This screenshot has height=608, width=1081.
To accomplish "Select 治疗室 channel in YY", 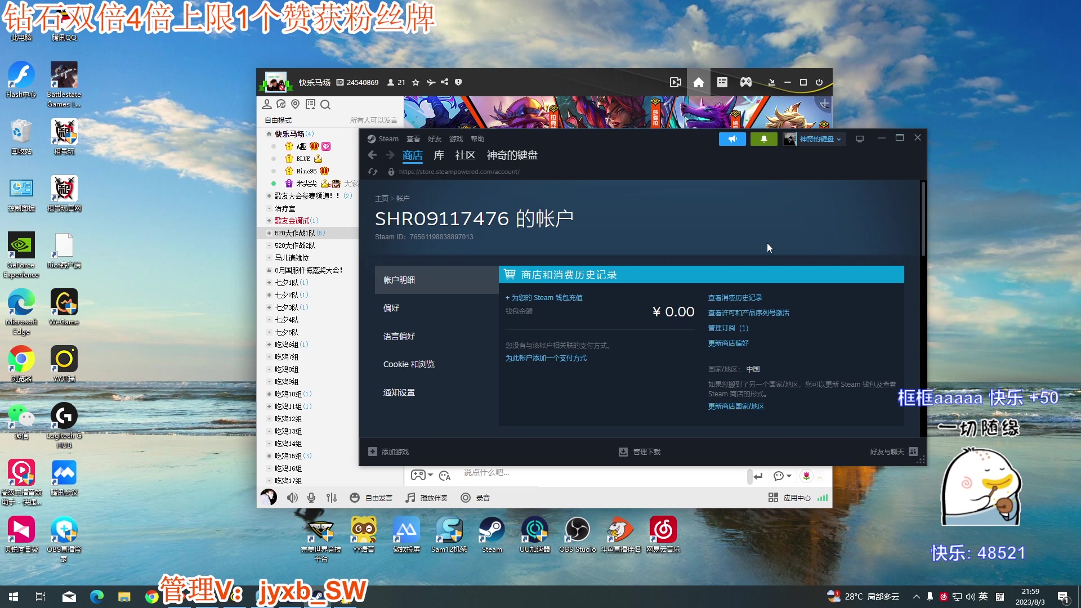I will click(x=285, y=208).
